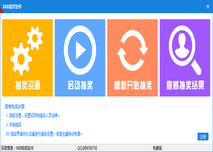Screen dimensions: 213x152
Task: Click the 免费版 status bar label
Action: pyautogui.click(x=157, y=148)
